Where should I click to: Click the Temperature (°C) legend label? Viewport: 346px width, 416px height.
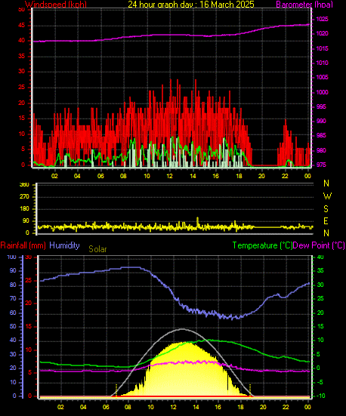click(262, 245)
